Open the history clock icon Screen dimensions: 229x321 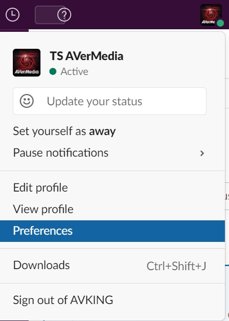[x=12, y=15]
